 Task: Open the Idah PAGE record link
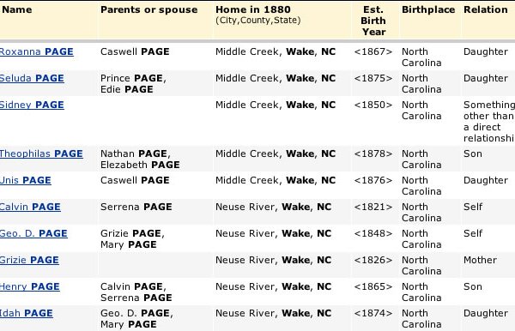click(27, 313)
